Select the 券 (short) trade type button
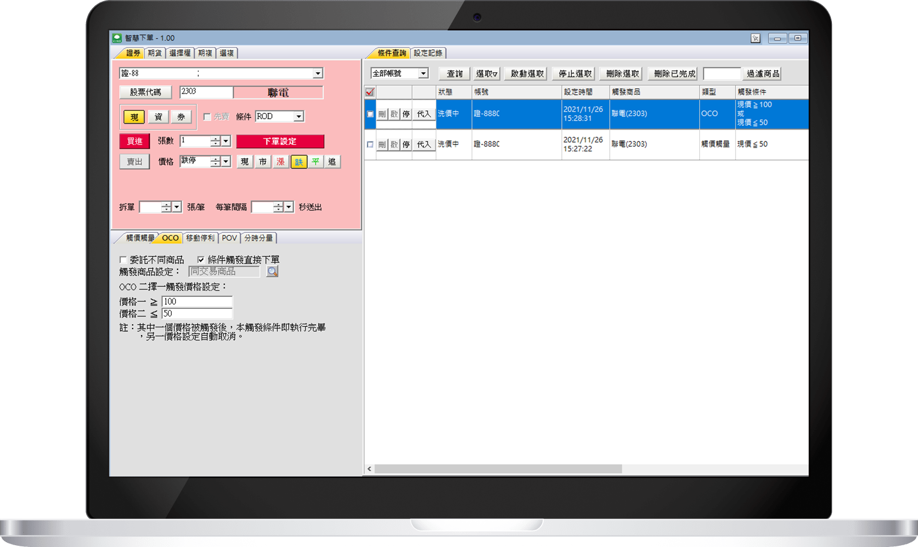 pyautogui.click(x=181, y=117)
